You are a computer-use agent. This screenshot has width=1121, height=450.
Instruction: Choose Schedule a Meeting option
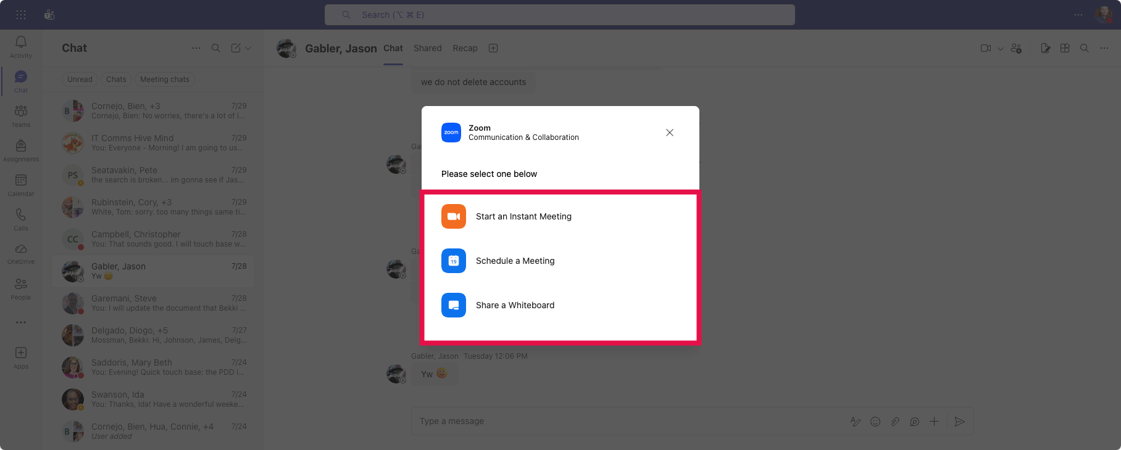coord(560,261)
